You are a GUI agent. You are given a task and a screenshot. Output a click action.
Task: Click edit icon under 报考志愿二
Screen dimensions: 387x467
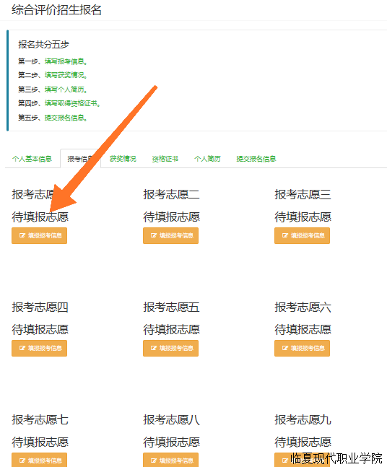pos(154,235)
